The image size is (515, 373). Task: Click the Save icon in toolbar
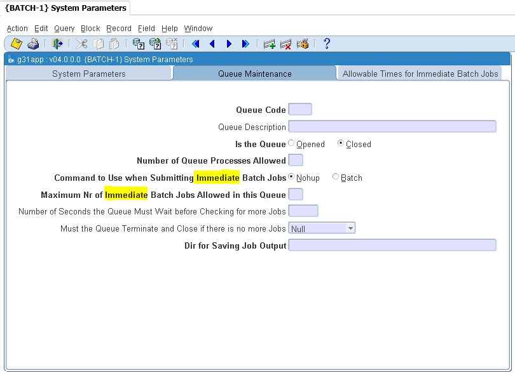pos(17,44)
